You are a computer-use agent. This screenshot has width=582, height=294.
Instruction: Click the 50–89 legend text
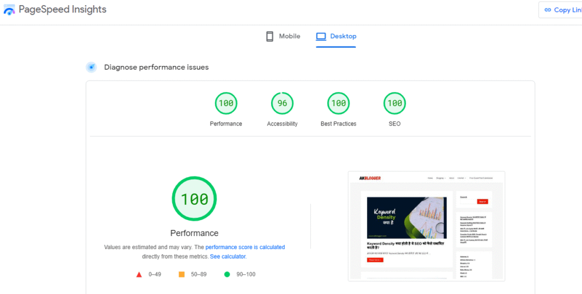pos(199,274)
